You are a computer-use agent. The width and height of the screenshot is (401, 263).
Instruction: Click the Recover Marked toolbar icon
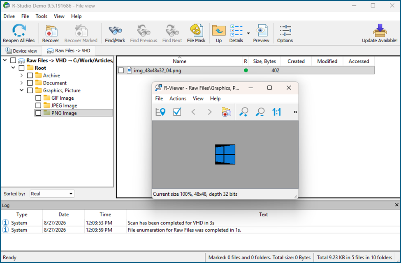[x=81, y=31]
